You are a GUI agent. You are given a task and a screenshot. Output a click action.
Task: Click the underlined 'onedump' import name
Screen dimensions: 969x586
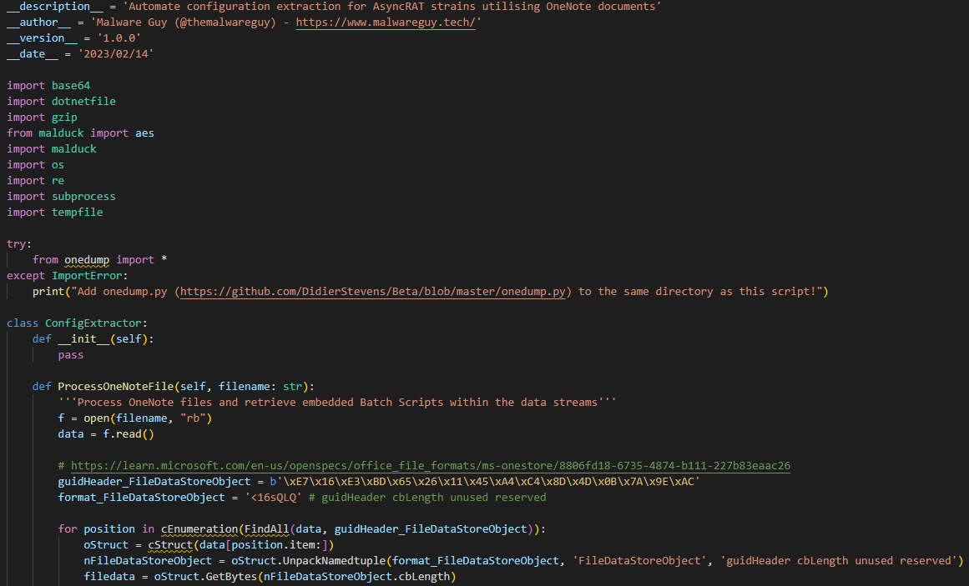[87, 260]
